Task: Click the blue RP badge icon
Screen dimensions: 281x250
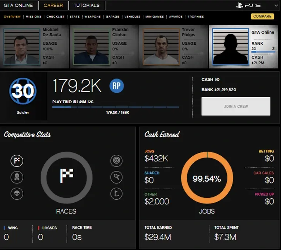Action: [116, 86]
